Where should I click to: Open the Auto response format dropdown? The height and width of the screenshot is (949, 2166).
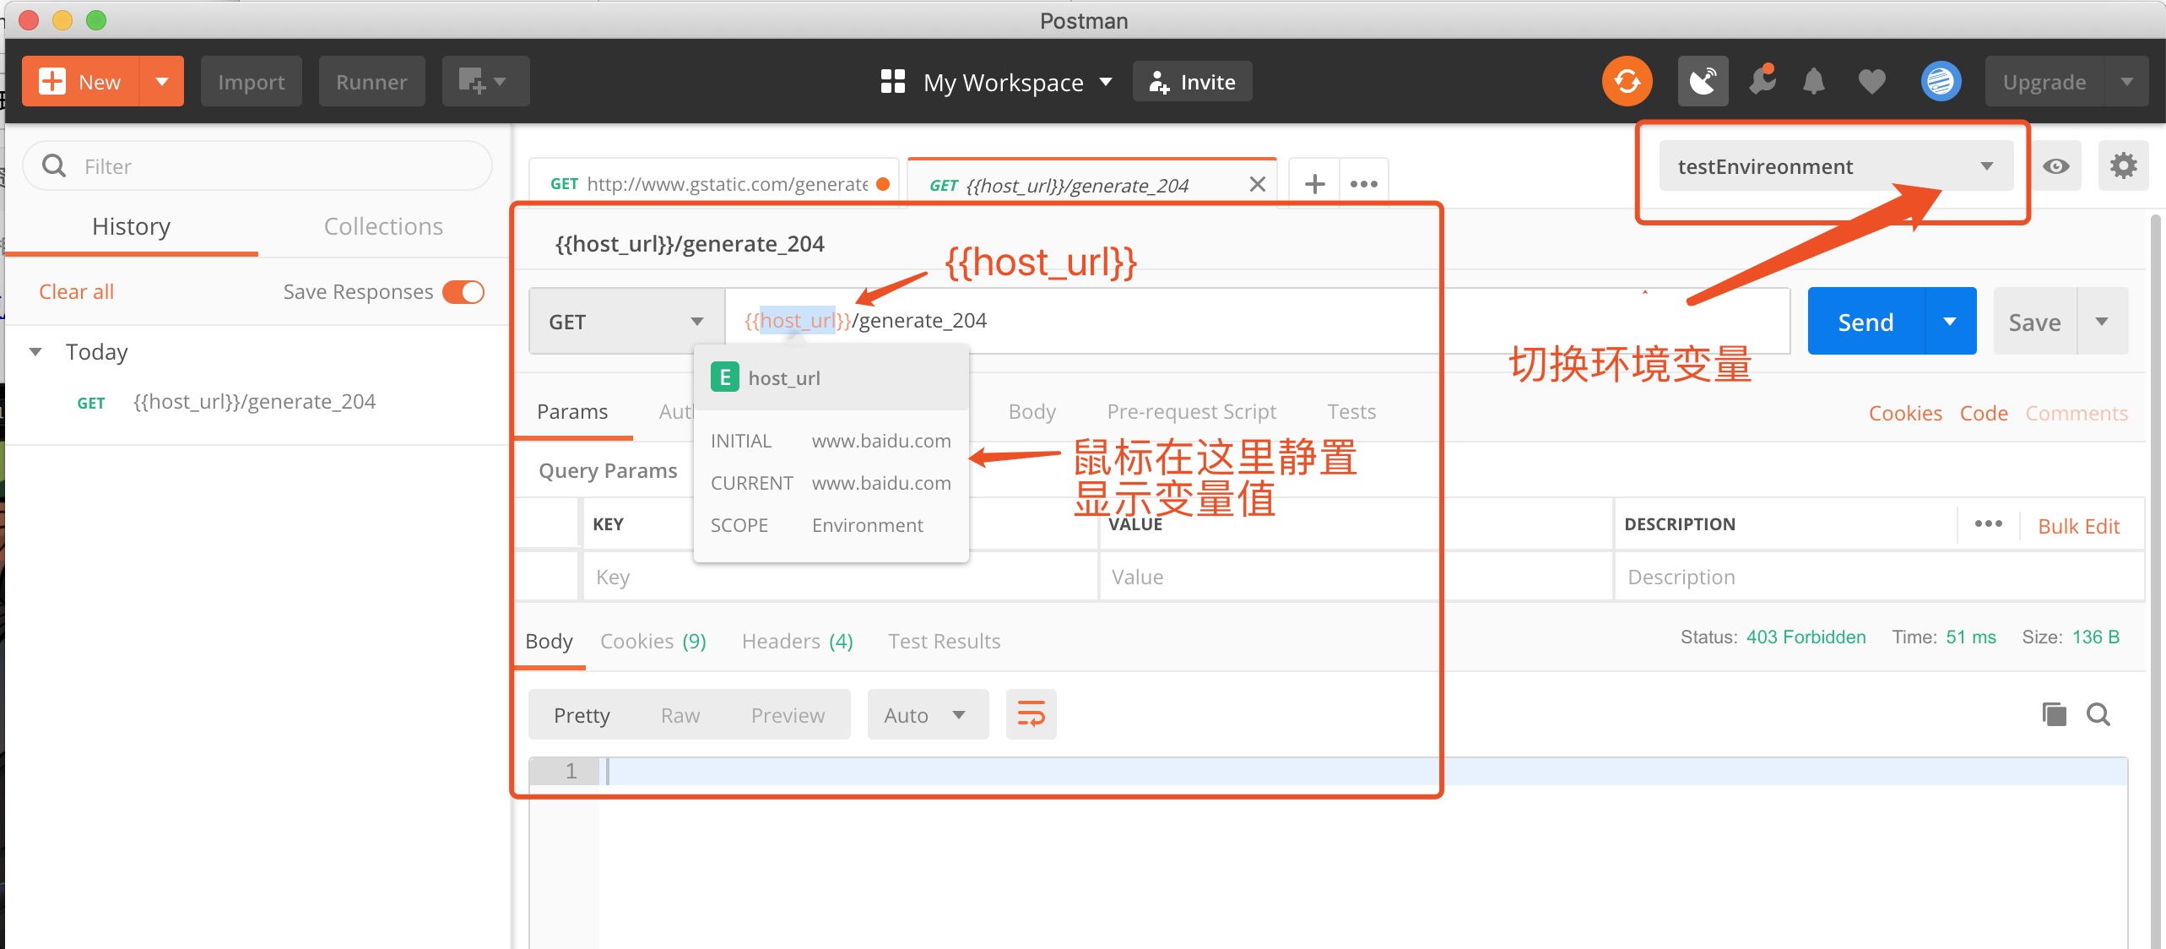point(928,714)
